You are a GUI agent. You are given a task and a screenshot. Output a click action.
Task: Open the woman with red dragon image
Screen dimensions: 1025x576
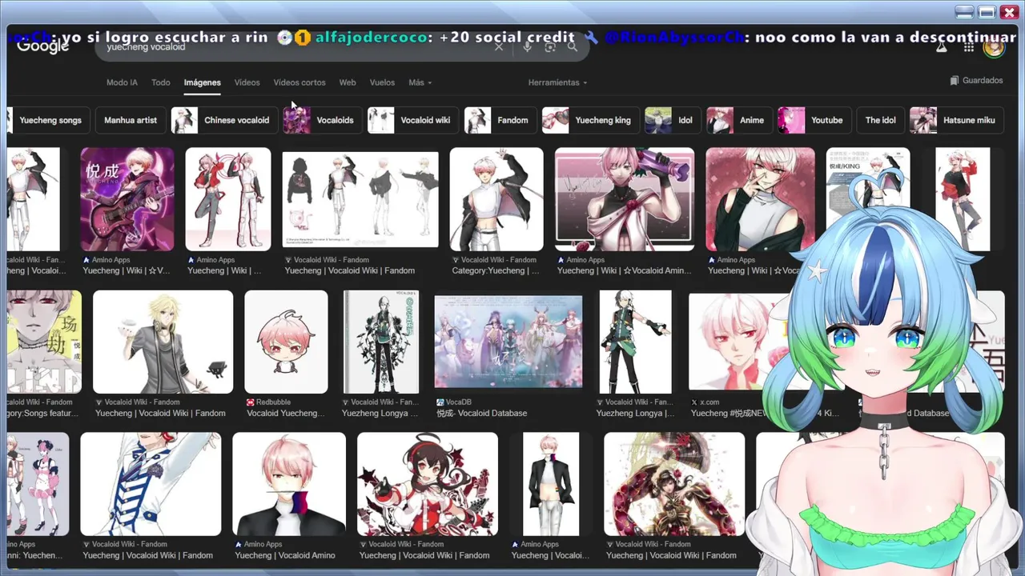click(674, 484)
